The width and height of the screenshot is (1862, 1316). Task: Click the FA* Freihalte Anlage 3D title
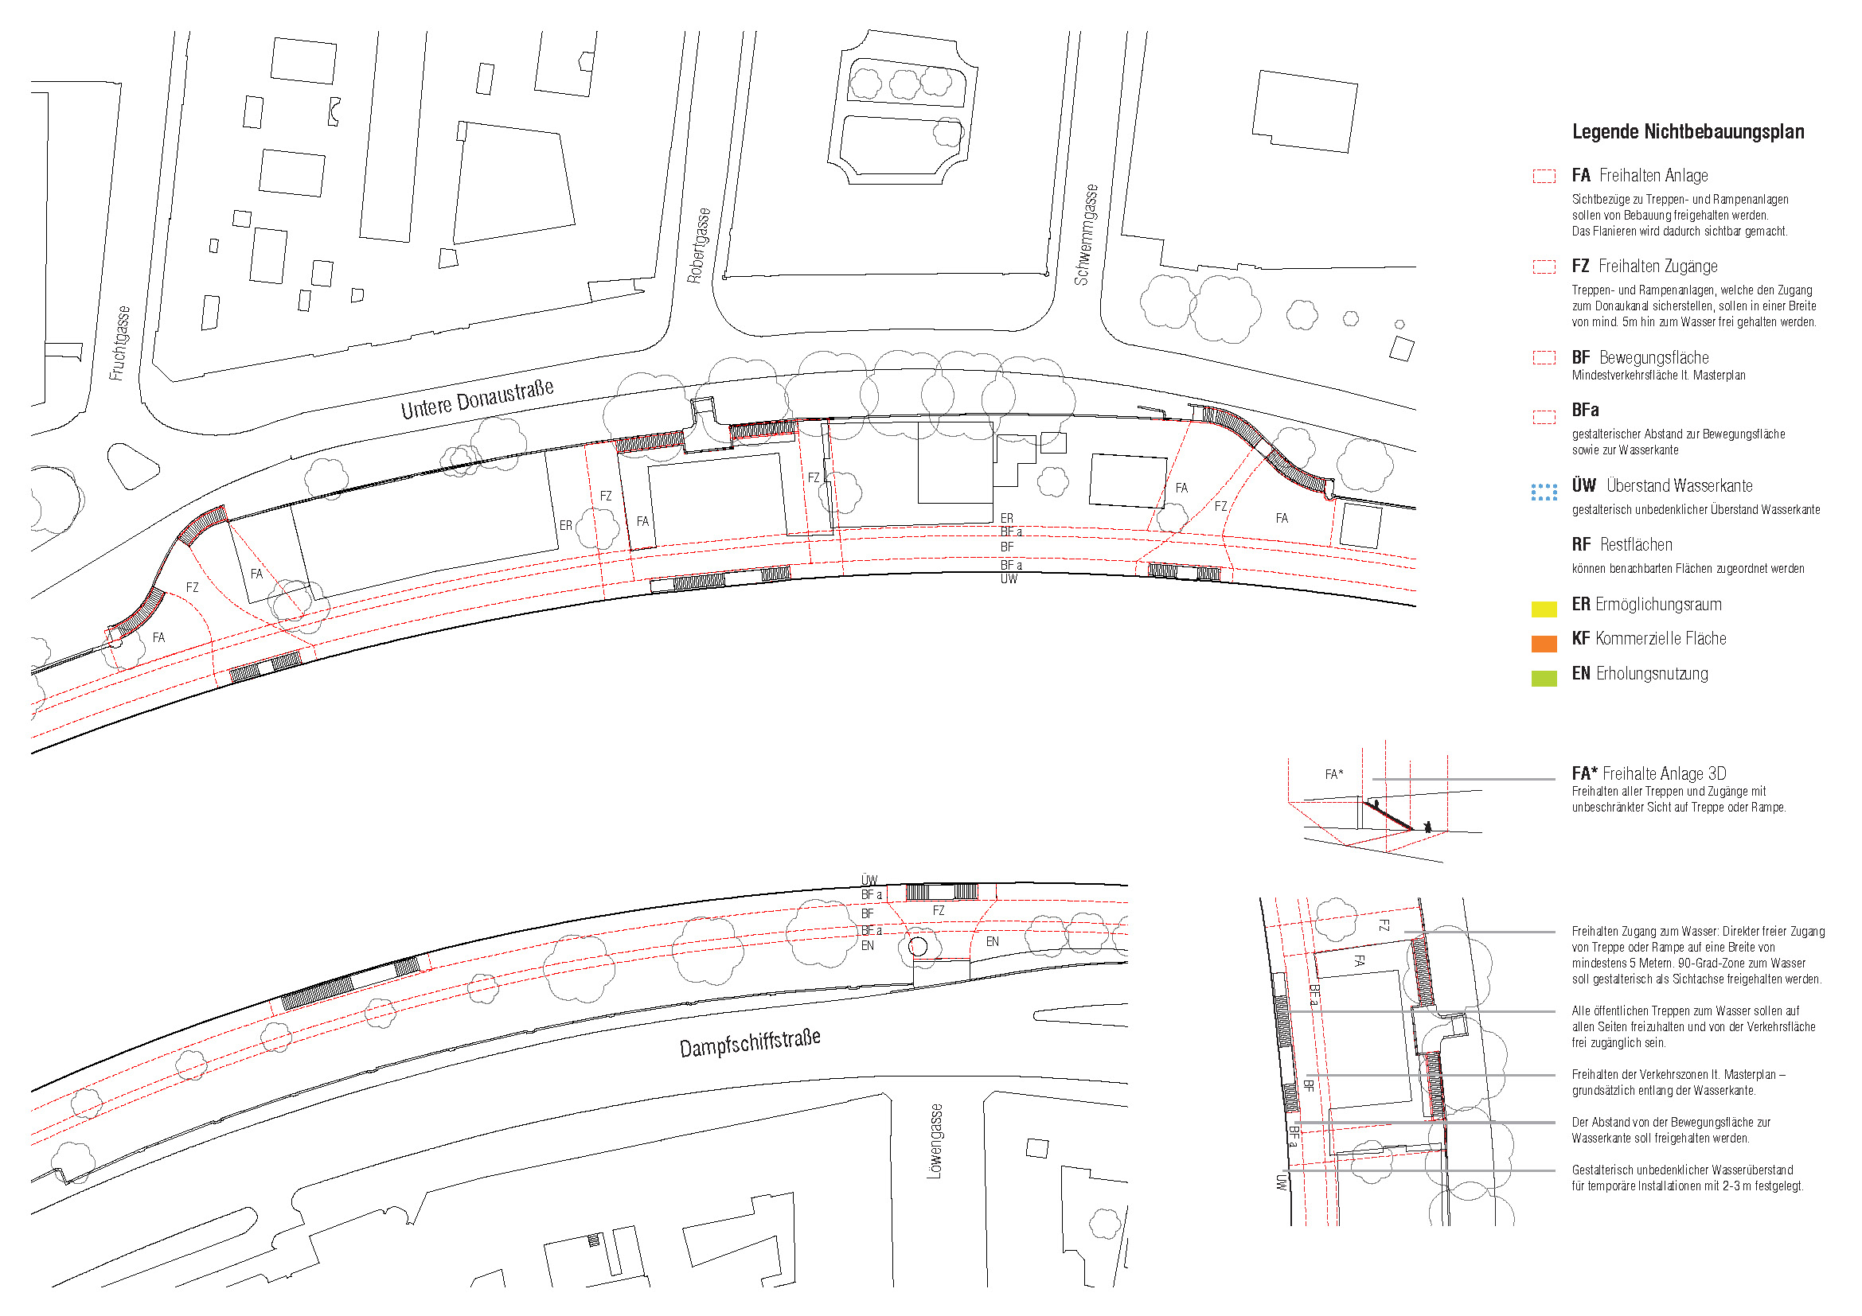1649,773
